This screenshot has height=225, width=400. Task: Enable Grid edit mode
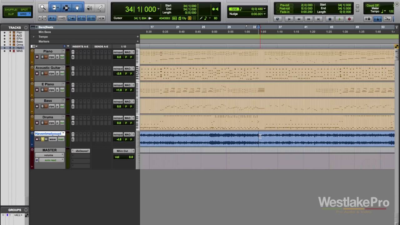tap(24, 14)
